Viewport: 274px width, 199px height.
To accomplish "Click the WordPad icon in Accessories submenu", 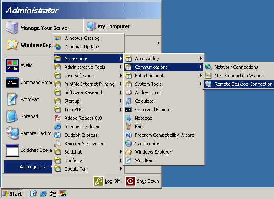I will [128, 160].
